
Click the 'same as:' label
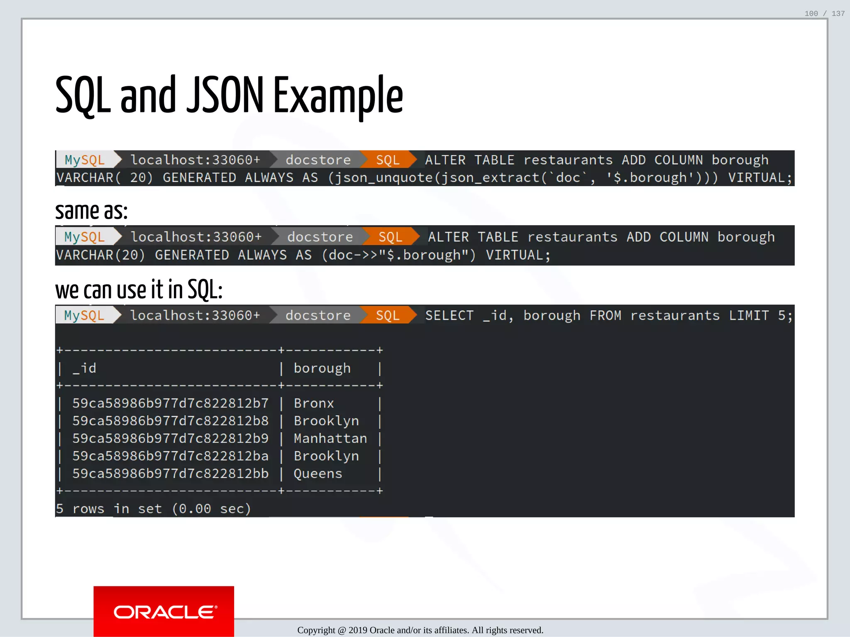click(x=91, y=211)
